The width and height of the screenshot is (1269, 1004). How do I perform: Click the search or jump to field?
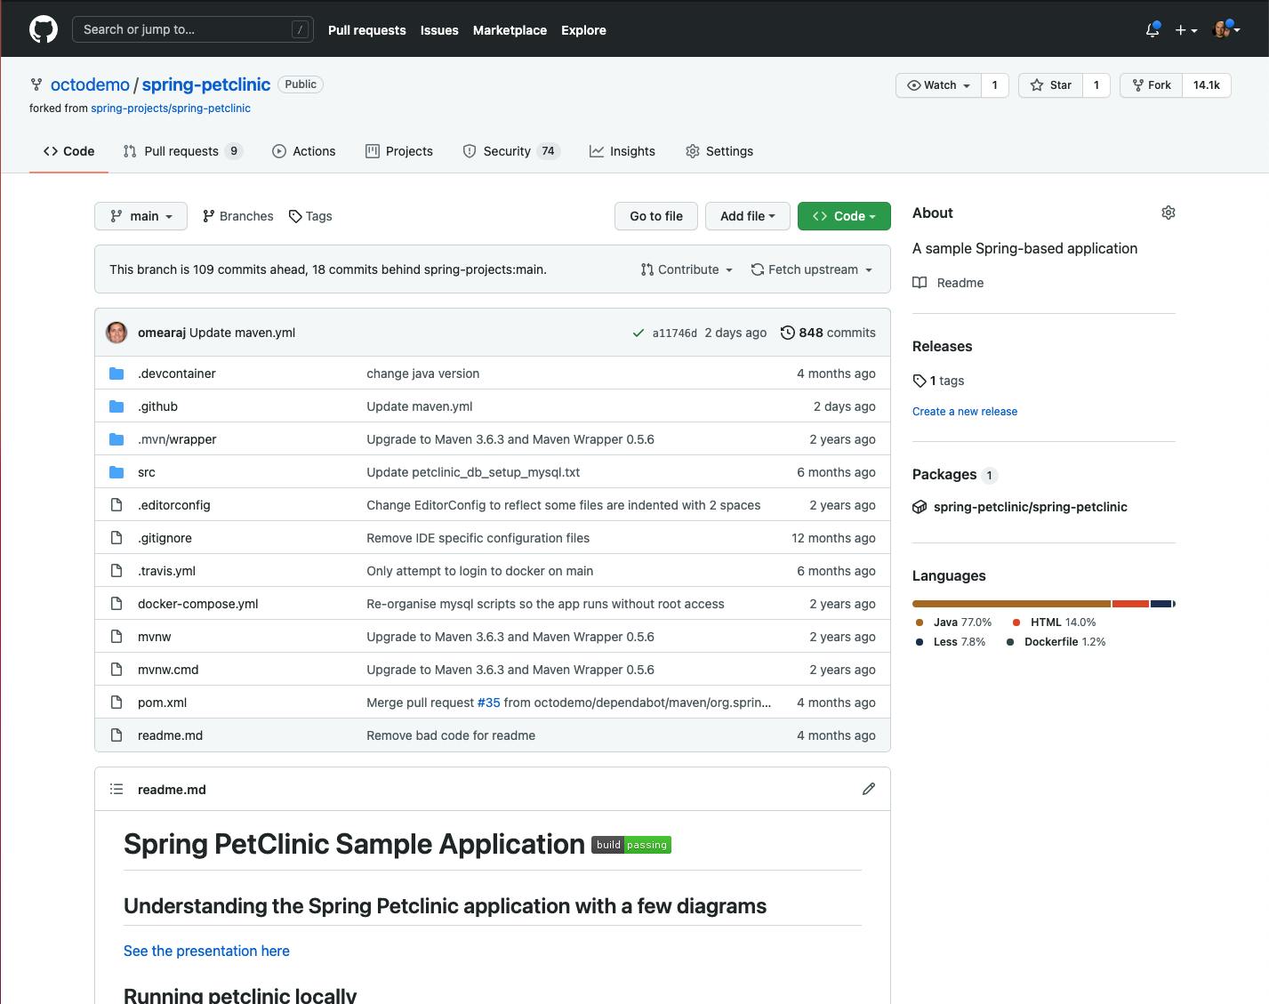192,28
